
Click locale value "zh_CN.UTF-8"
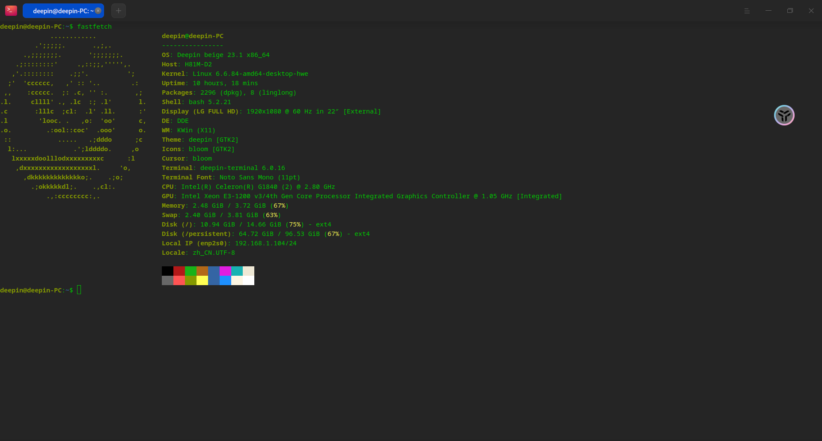(x=214, y=253)
